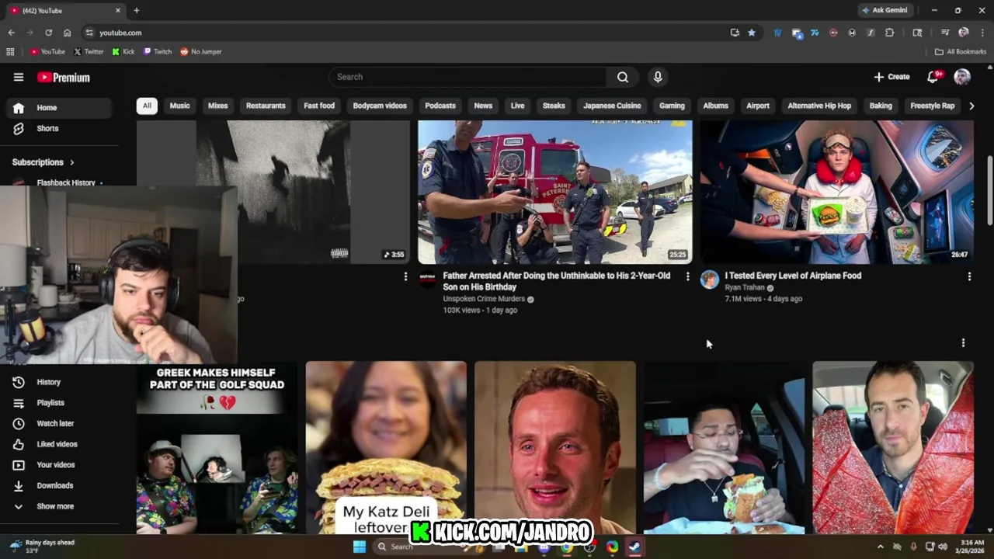994x559 pixels.
Task: Open Flashback History subscription
Action: pyautogui.click(x=66, y=182)
